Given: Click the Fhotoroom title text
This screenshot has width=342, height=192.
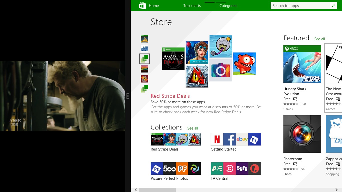Looking at the screenshot, I should coord(293,159).
